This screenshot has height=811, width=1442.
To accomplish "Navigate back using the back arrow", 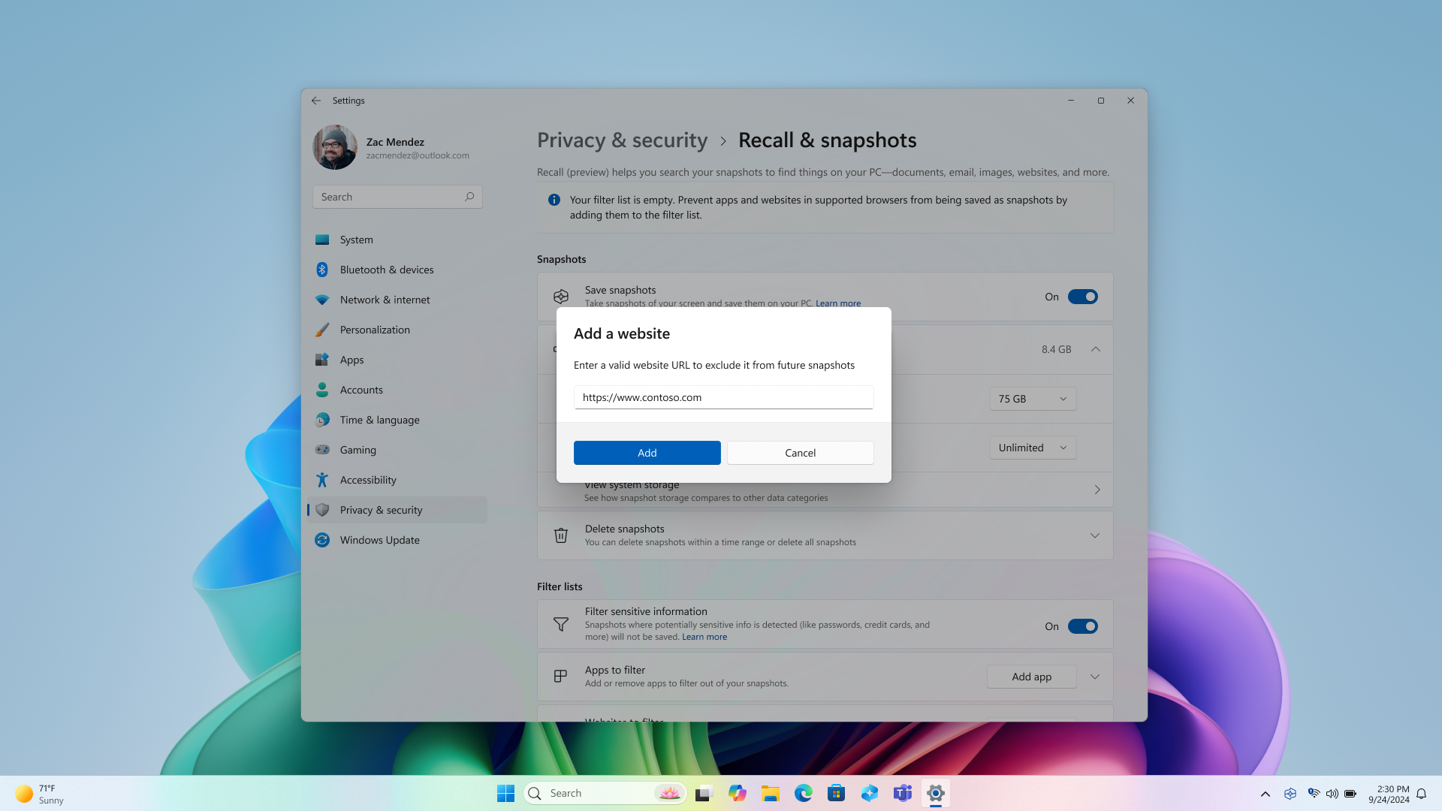I will point(316,100).
